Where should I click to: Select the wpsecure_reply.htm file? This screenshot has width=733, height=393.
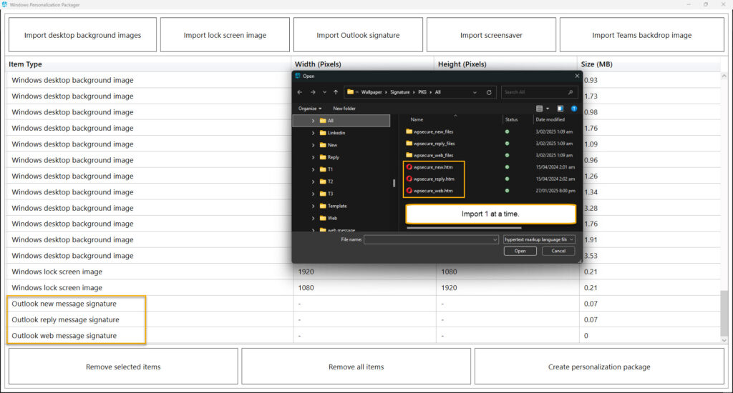[x=430, y=179]
